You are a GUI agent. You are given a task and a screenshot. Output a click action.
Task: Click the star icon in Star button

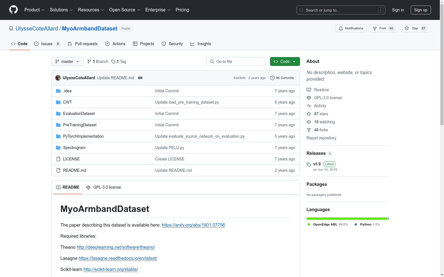coord(407,28)
